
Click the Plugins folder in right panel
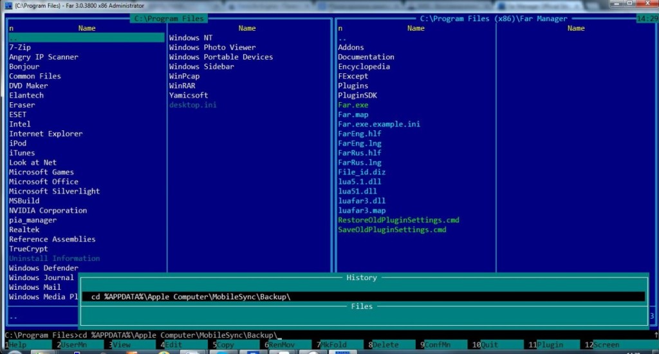(x=353, y=86)
